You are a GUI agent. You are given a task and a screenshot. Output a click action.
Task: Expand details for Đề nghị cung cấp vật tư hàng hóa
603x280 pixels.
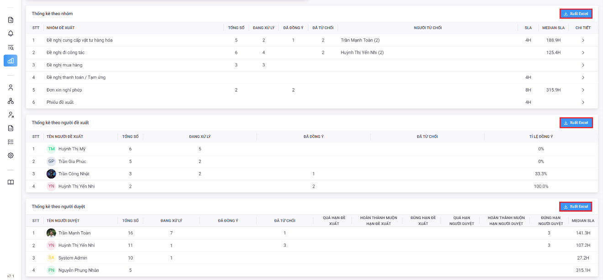click(583, 41)
